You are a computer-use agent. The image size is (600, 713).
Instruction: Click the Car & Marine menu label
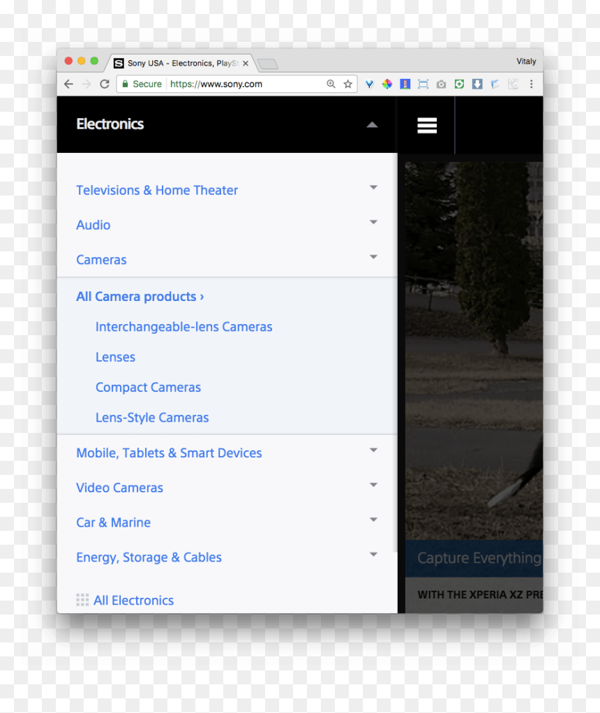tap(113, 522)
